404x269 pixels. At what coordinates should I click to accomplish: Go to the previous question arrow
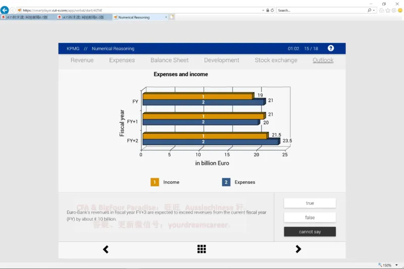pyautogui.click(x=106, y=249)
